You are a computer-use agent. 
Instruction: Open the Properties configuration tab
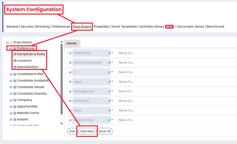tap(101, 27)
